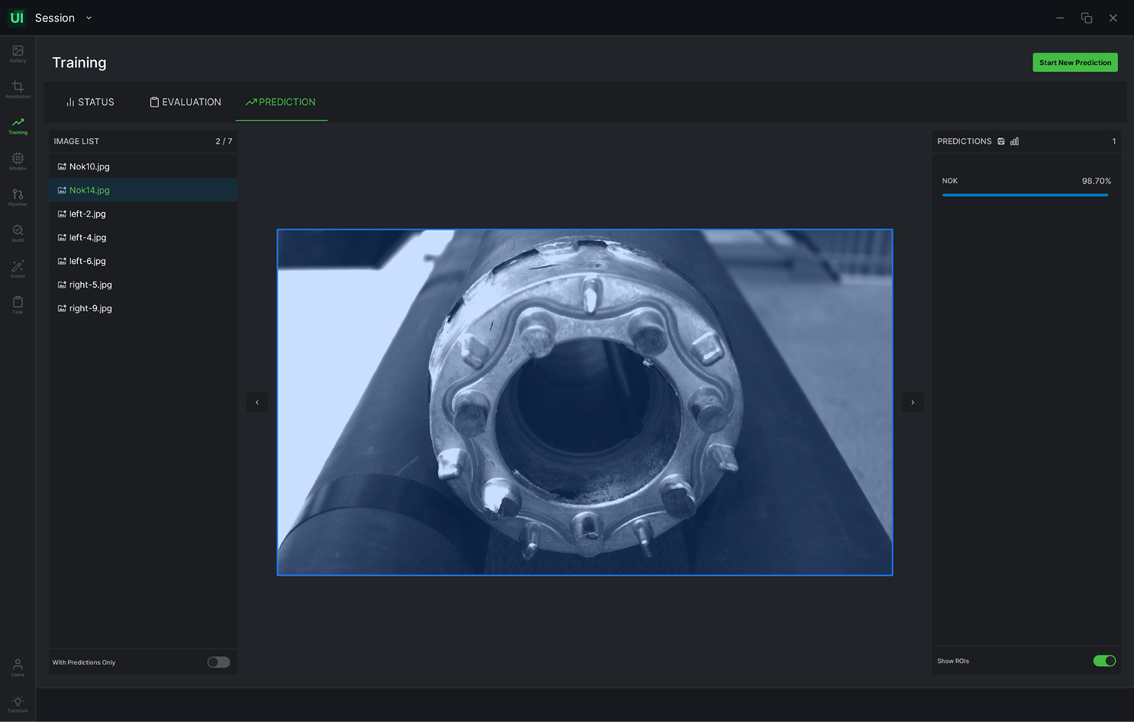
Task: Open the GenAI section
Action: click(x=17, y=270)
